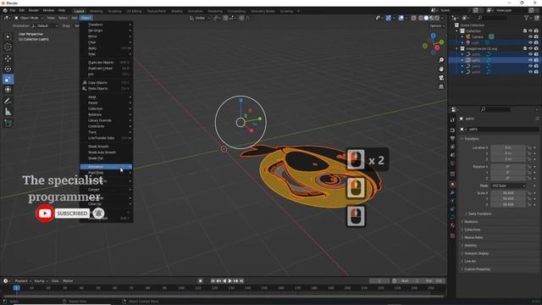Switch to wireframe viewport shading
This screenshot has height=305, width=542.
pos(420,18)
